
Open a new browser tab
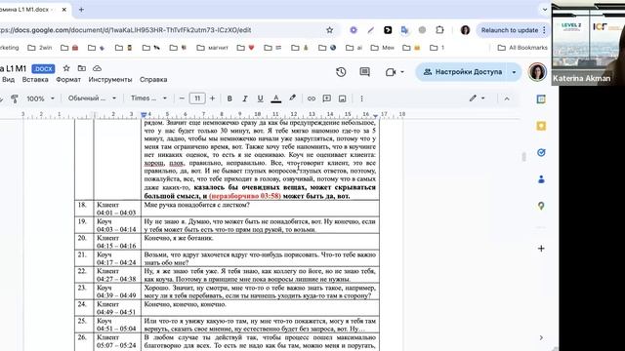81,10
